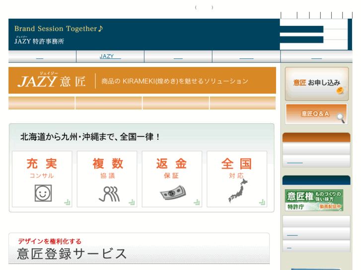Click the magnifier icon on 意匠Q&A
This screenshot has width=361, height=270.
coord(341,118)
